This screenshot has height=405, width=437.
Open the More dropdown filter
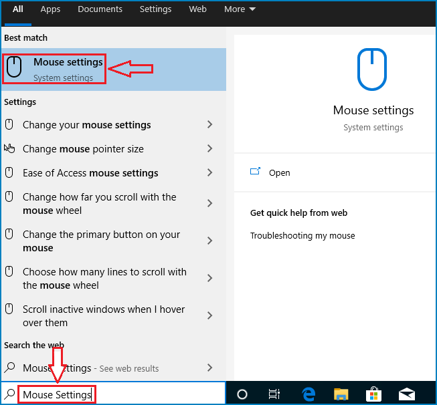pos(240,9)
